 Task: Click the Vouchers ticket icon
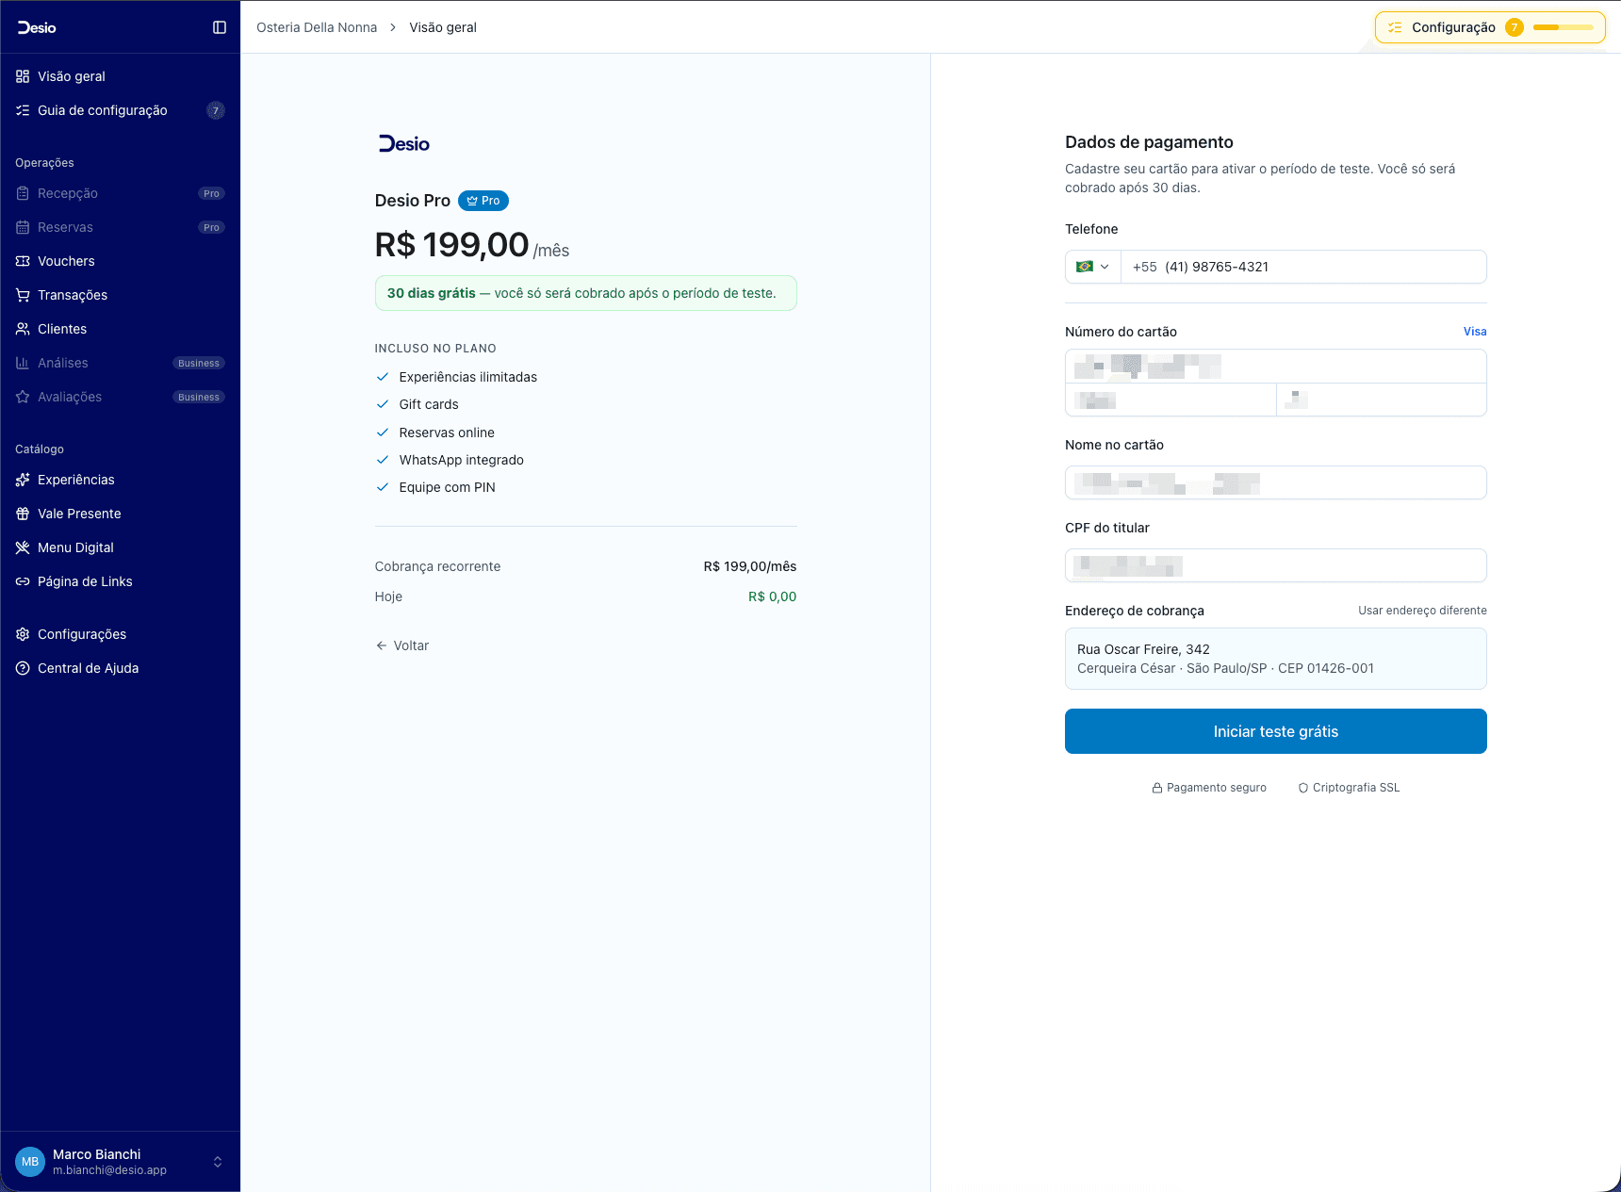click(x=23, y=261)
